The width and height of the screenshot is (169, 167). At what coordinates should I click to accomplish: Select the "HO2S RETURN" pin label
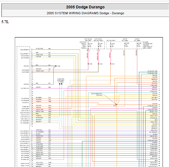(25, 113)
